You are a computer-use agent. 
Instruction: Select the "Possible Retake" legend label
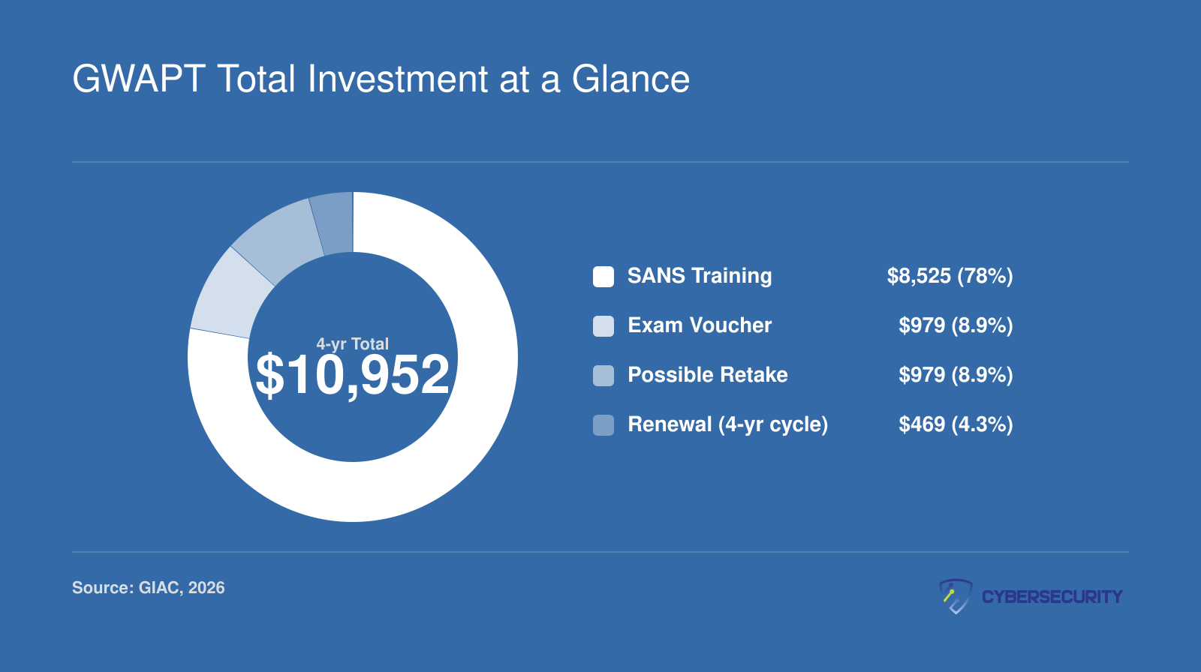tap(708, 375)
